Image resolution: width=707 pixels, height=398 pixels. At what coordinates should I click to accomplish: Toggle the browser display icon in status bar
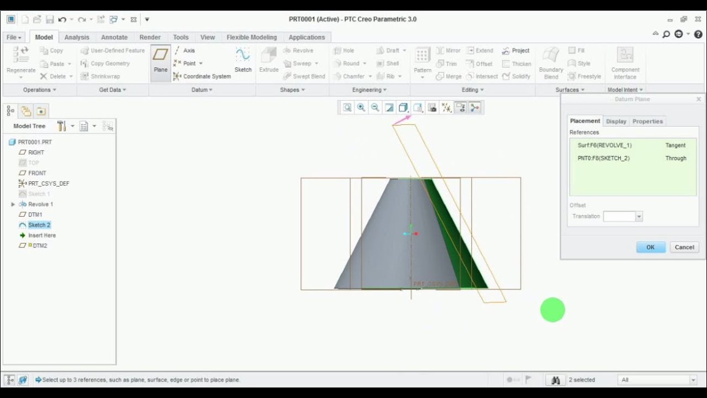tap(23, 380)
